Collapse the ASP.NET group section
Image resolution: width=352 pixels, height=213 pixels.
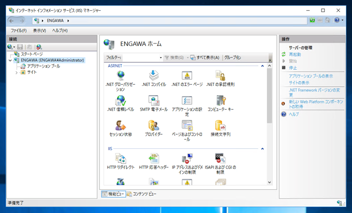point(262,66)
